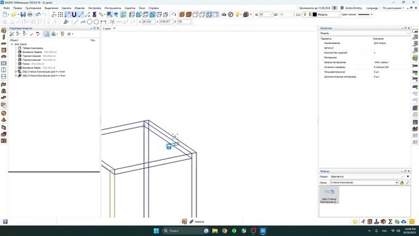The width and height of the screenshot is (419, 236).
Task: Expand the first Стяжка Коническая tree node
Action: pyautogui.click(x=16, y=71)
